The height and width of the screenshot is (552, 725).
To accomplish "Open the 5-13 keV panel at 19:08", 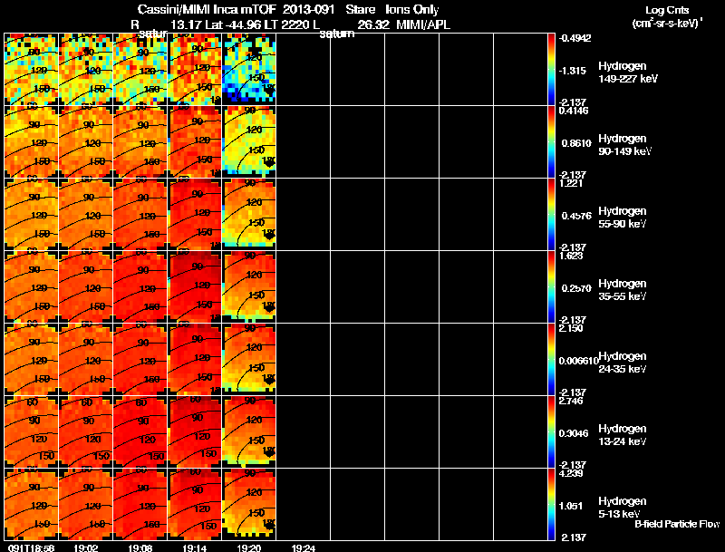I will (x=140, y=504).
